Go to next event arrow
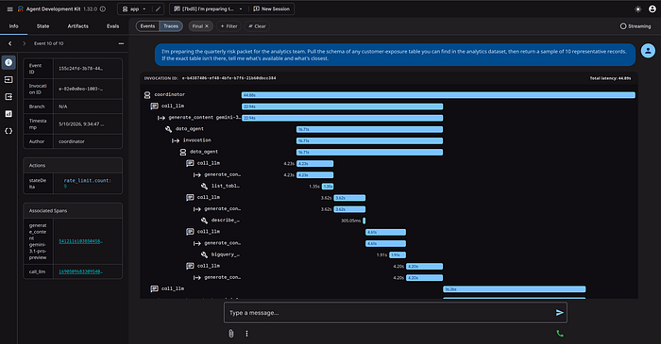 24,43
